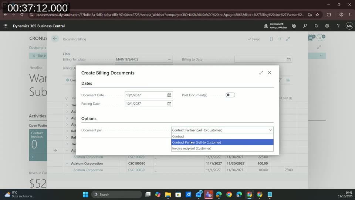Close the Create Billing Documents dialog

click(x=270, y=73)
